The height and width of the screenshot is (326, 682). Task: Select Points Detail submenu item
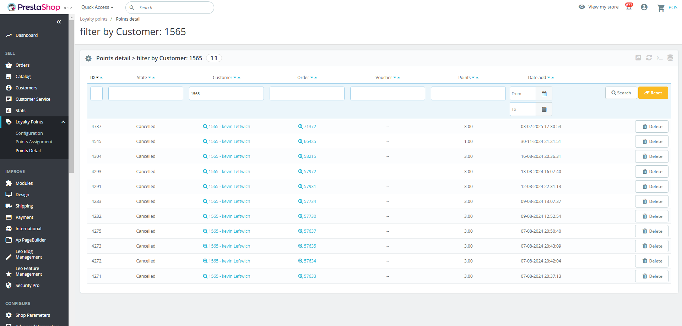(28, 151)
